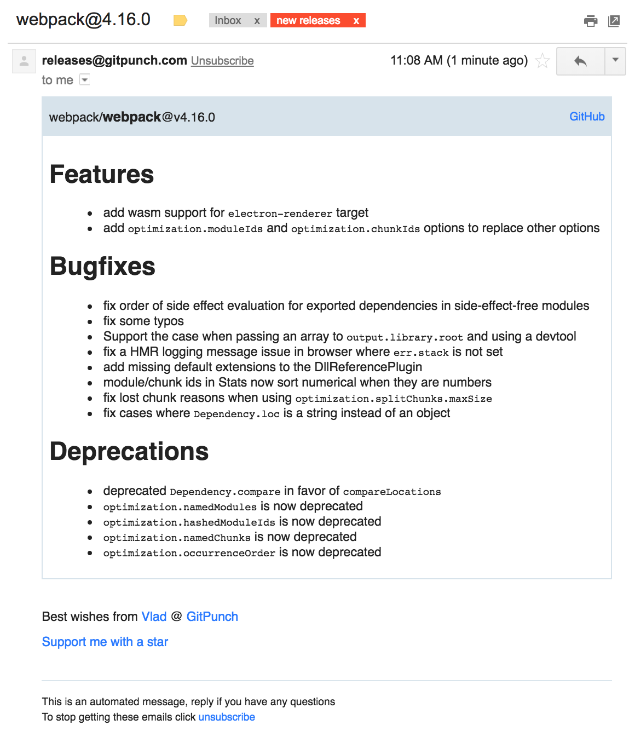This screenshot has width=635, height=737.
Task: Open the Inbox label
Action: (x=228, y=21)
